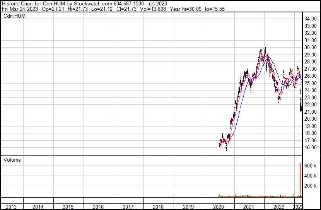Click the 2015 label on time axis
This screenshot has width=321, height=210.
(x=68, y=207)
